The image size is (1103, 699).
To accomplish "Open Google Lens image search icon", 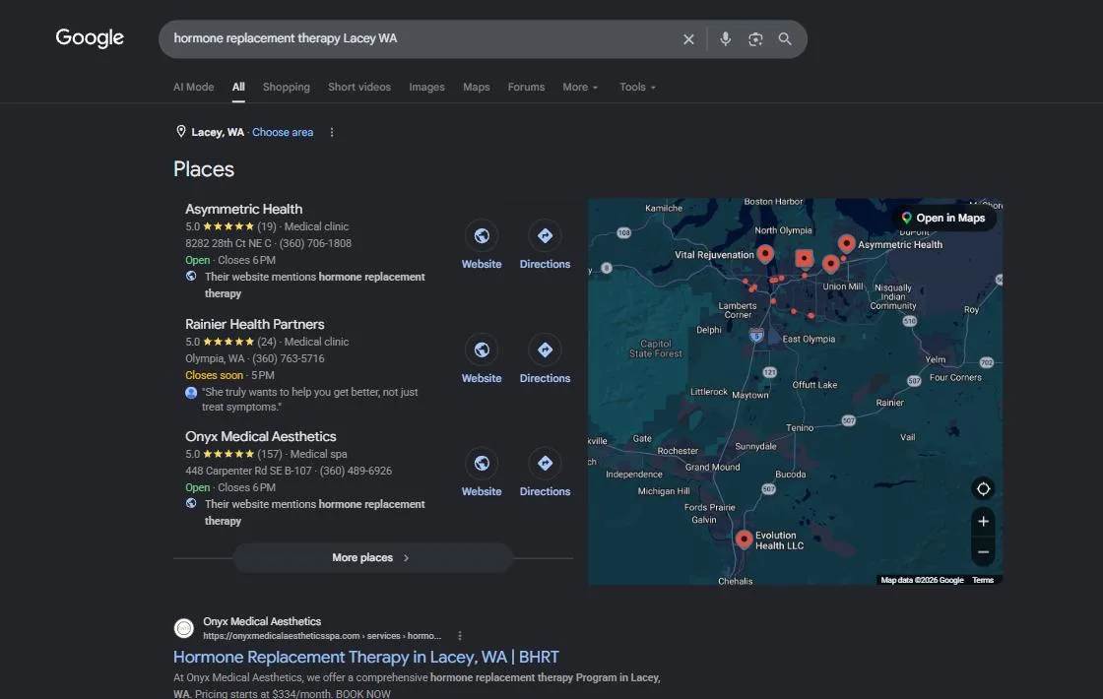I will [755, 39].
